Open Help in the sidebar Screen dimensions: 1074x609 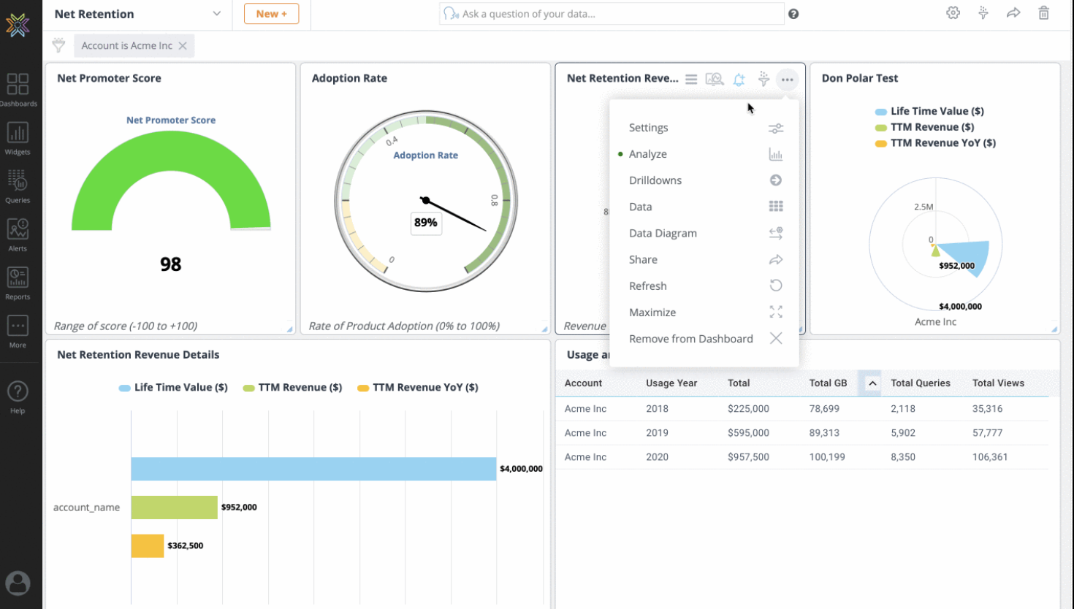18,397
